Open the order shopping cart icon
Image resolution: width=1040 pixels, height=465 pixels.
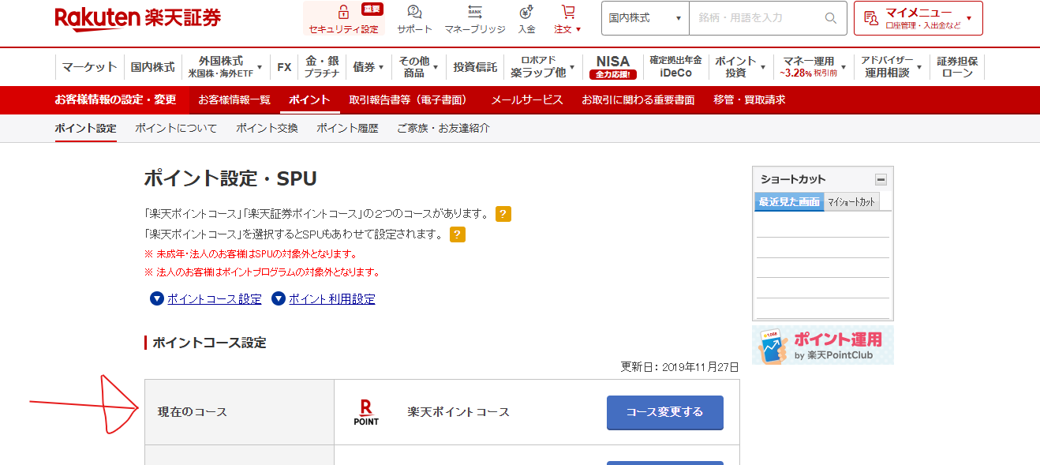point(567,13)
